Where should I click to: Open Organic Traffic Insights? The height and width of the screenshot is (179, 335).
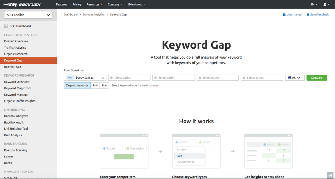[x=20, y=101]
